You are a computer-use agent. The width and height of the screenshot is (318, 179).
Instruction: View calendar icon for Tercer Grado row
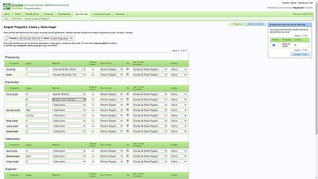(x=127, y=120)
